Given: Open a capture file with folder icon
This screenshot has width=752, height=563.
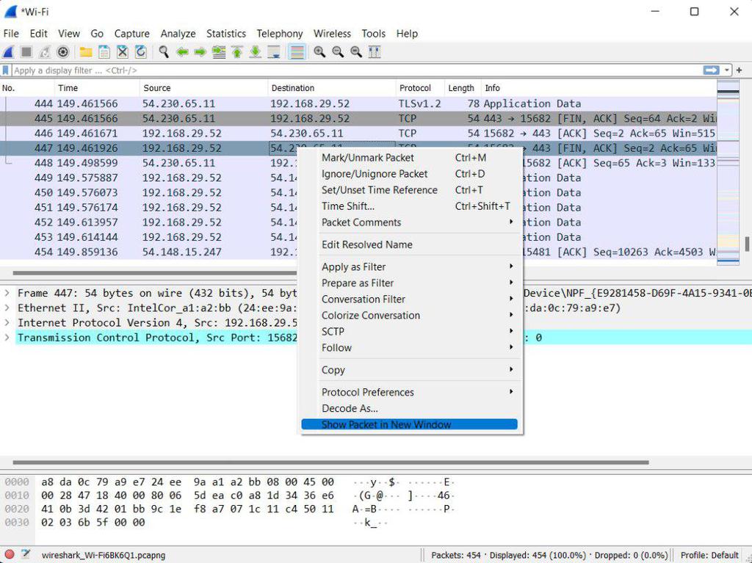Looking at the screenshot, I should [x=86, y=52].
